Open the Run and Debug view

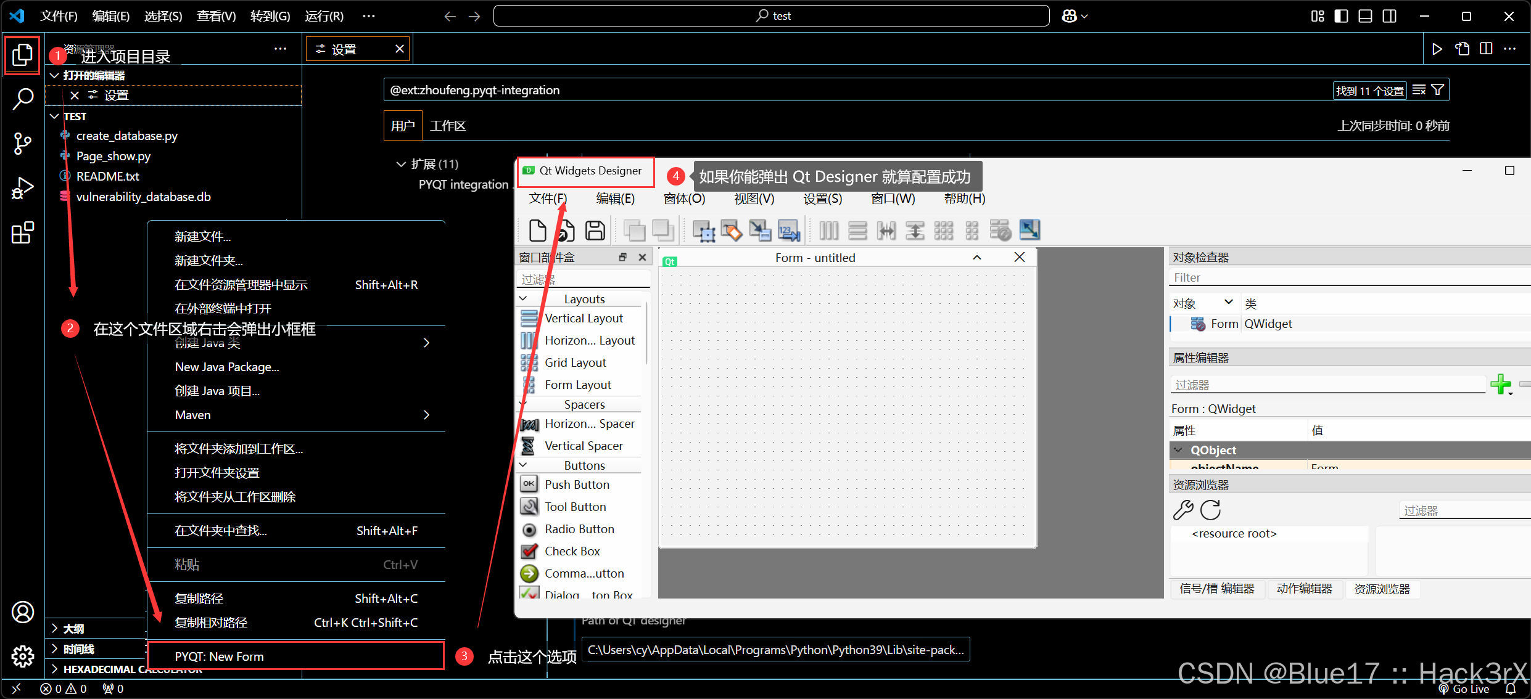click(22, 187)
